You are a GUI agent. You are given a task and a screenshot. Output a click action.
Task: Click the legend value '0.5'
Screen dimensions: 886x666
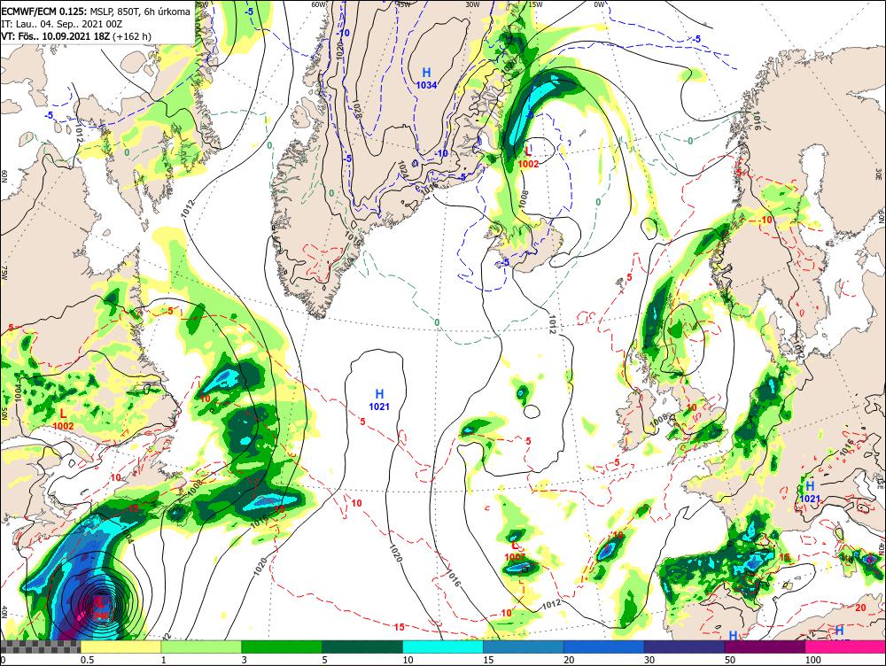point(87,660)
